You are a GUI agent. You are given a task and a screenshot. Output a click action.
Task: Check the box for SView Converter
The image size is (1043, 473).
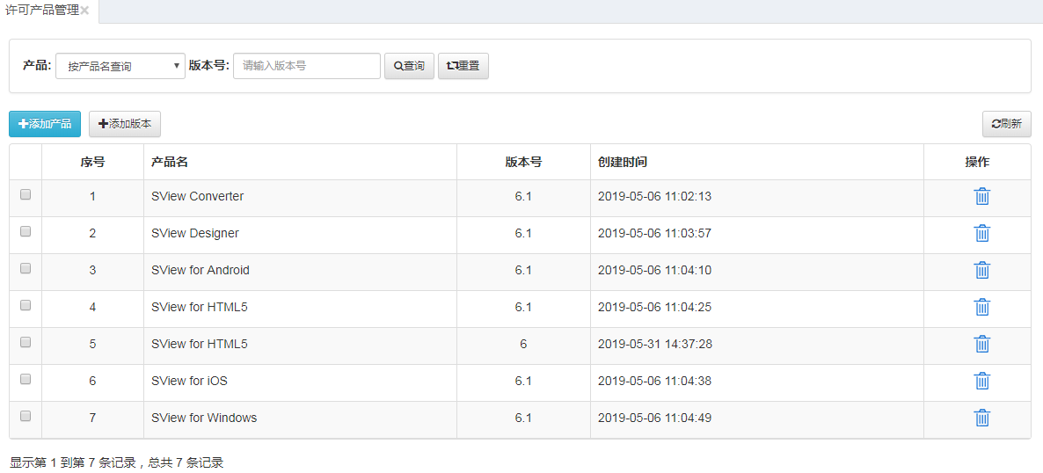[x=26, y=195]
